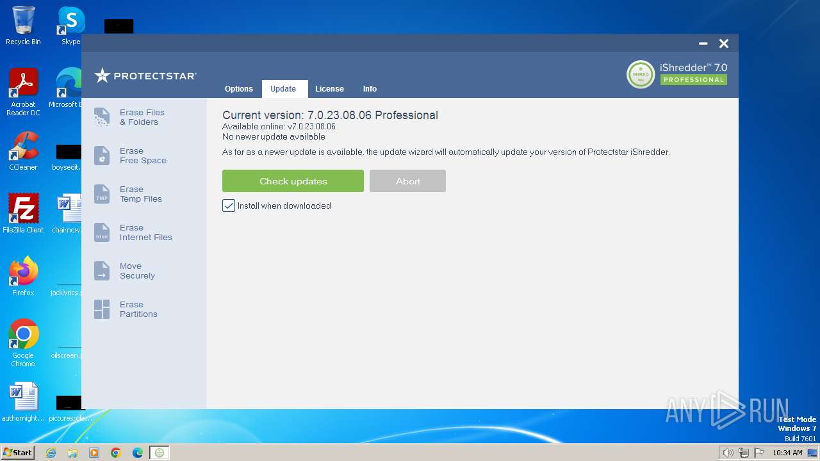Click the Protectstar star logo
The image size is (820, 461).
coord(102,76)
